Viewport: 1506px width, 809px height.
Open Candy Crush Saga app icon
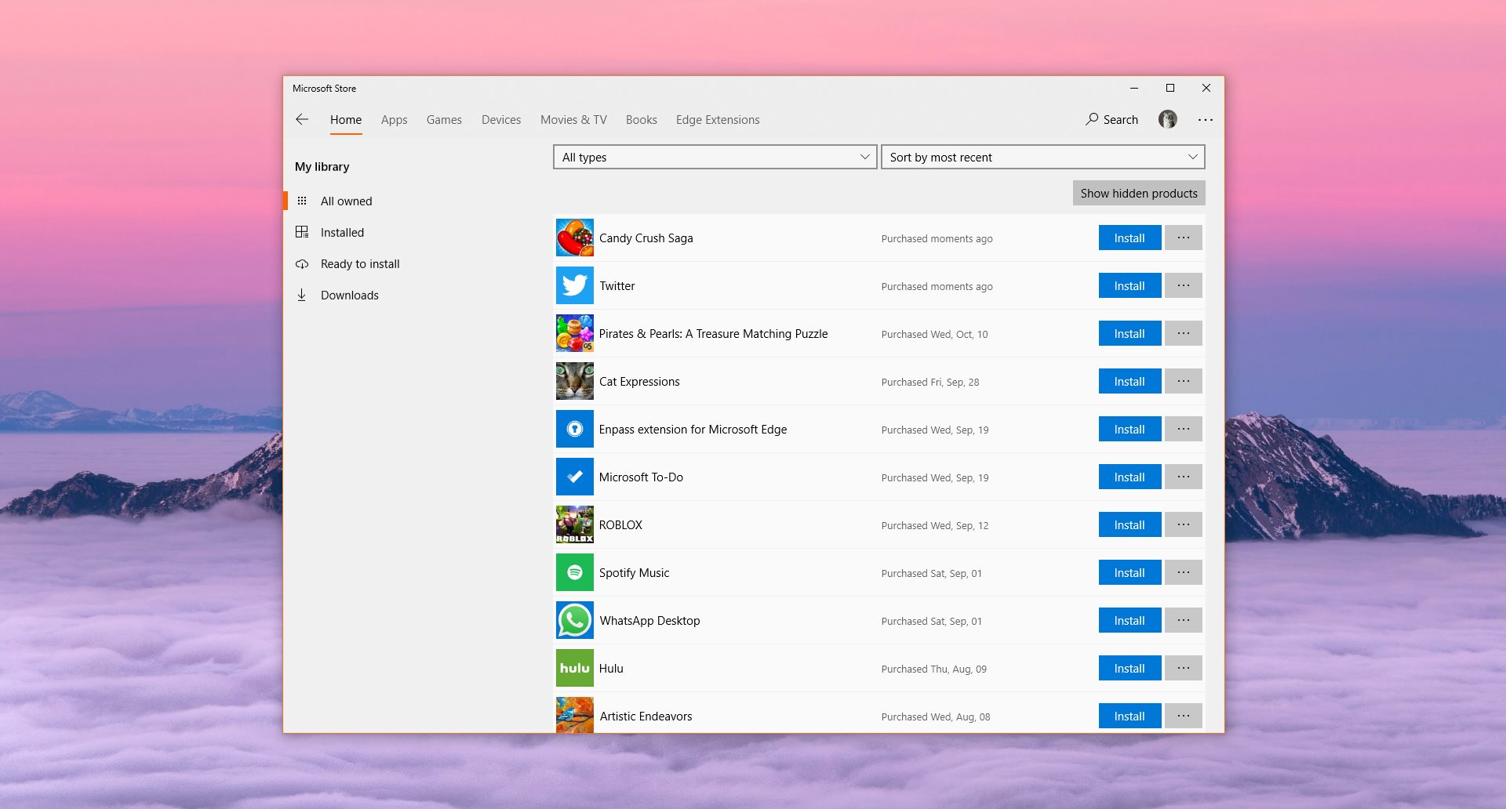pyautogui.click(x=575, y=238)
